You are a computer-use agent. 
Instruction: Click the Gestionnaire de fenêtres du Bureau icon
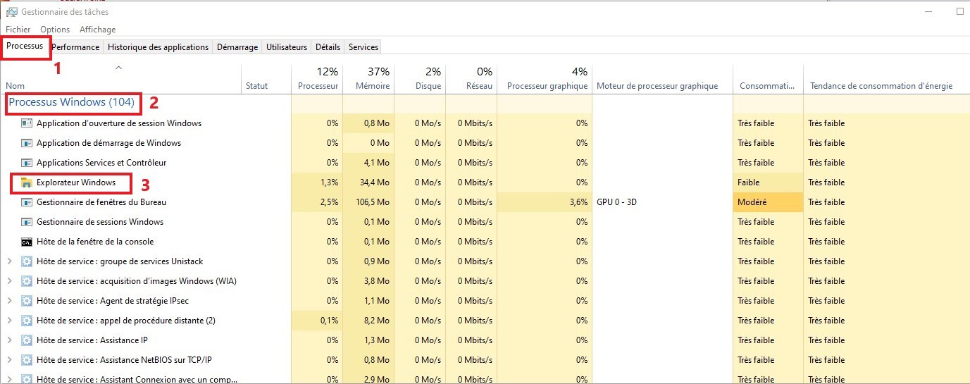click(x=27, y=202)
